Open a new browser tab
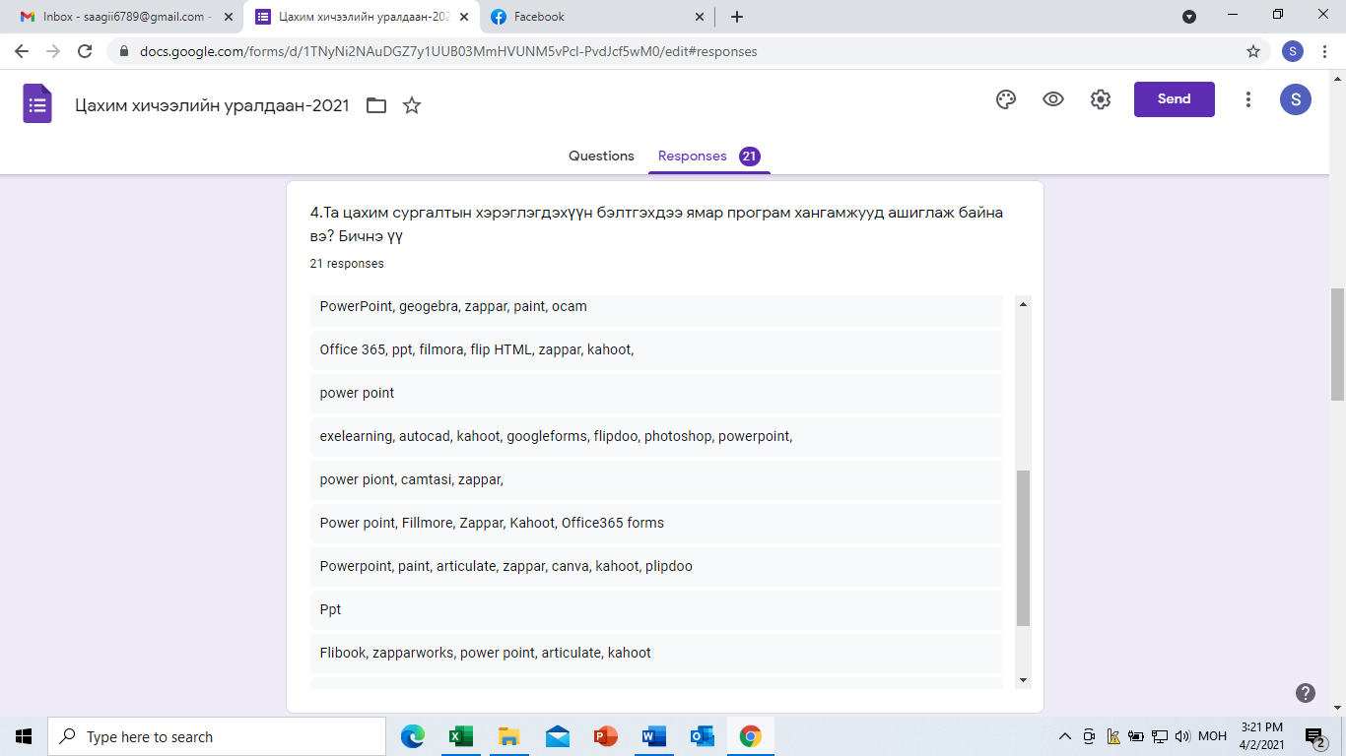The image size is (1346, 756). 737,17
